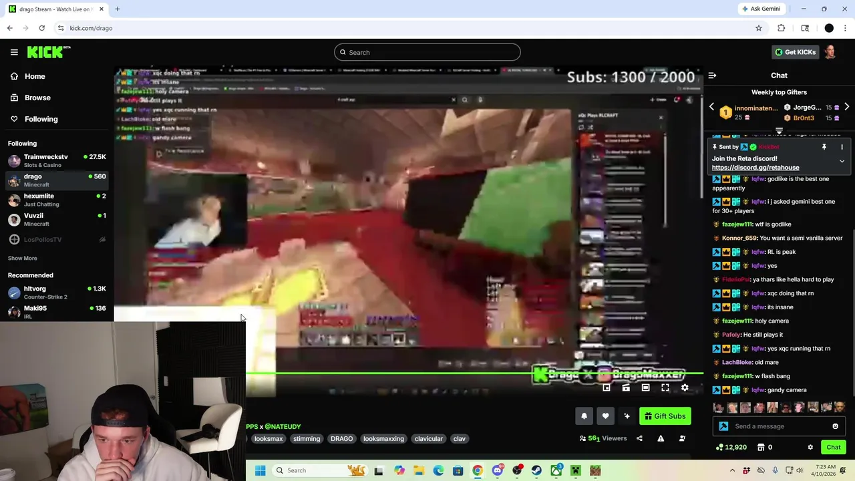The image size is (855, 481).
Task: Click the Get KICKs button
Action: [795, 52]
